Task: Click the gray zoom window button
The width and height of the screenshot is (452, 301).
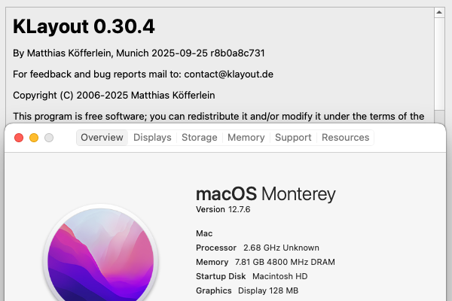Action: (49, 138)
